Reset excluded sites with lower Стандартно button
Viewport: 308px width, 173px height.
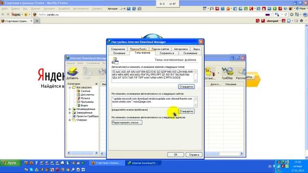coord(186,111)
